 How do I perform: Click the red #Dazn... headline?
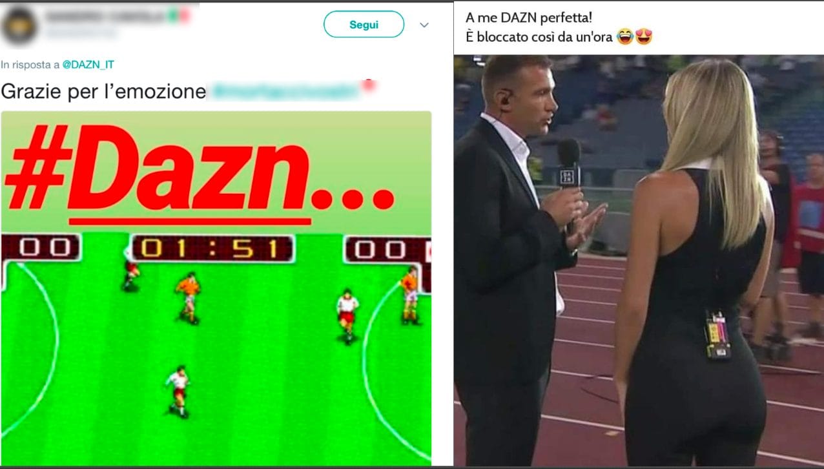point(199,171)
